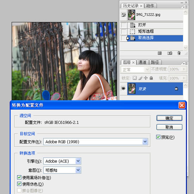Uncheck 使用仿色(D)

[x=19, y=184]
